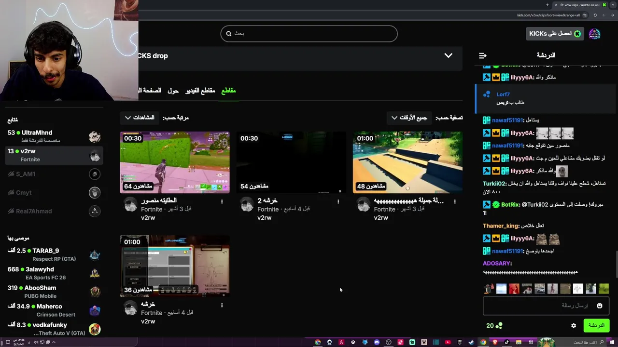Switch to the حول about tab
Image resolution: width=618 pixels, height=347 pixels.
click(173, 91)
